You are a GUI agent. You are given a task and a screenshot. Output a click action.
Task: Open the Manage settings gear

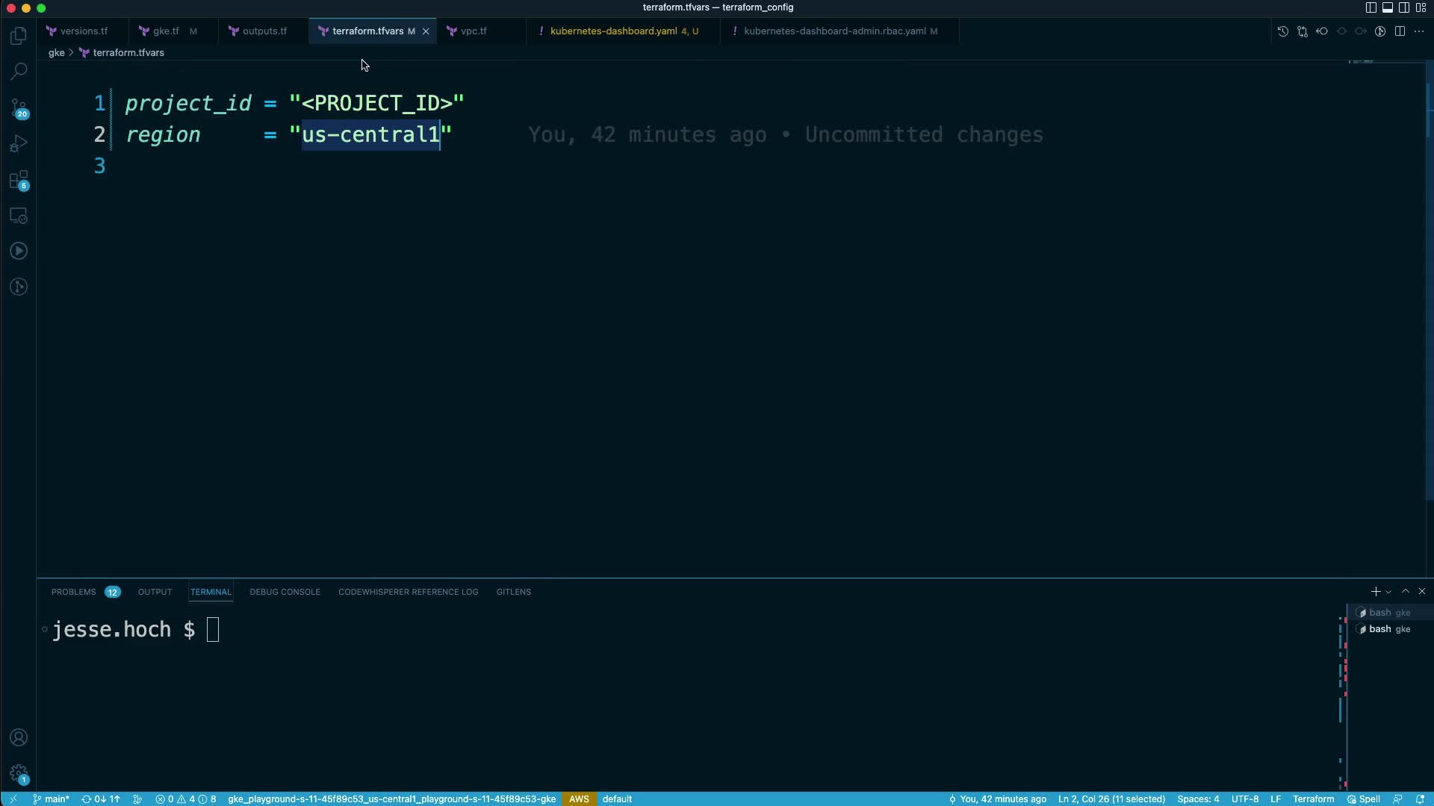(19, 774)
